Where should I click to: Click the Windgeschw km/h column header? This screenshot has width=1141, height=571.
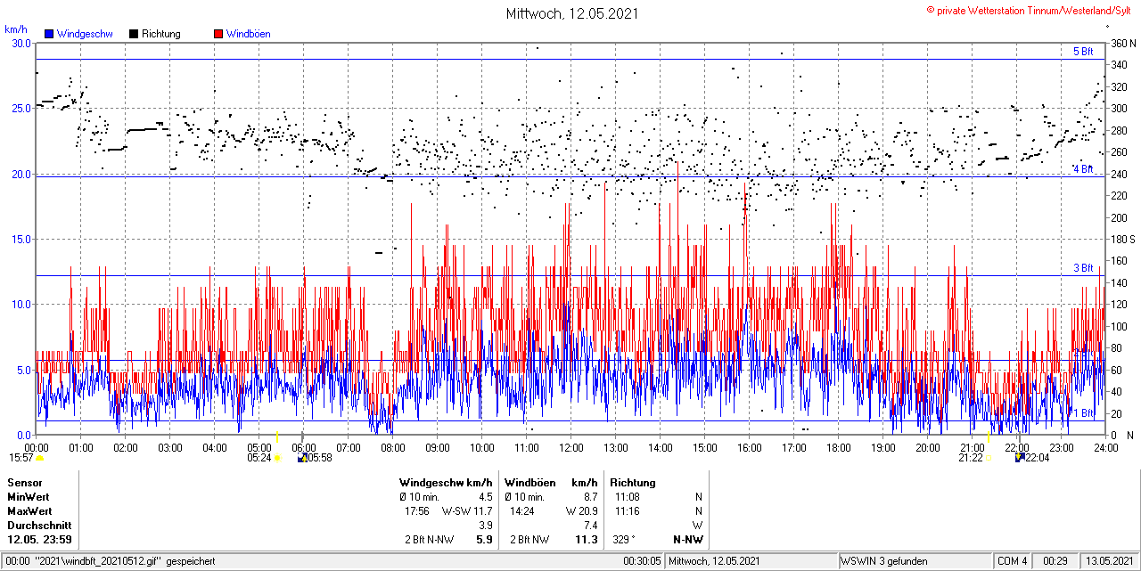point(446,483)
